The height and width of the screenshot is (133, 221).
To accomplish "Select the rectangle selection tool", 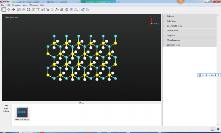I will [4, 10].
